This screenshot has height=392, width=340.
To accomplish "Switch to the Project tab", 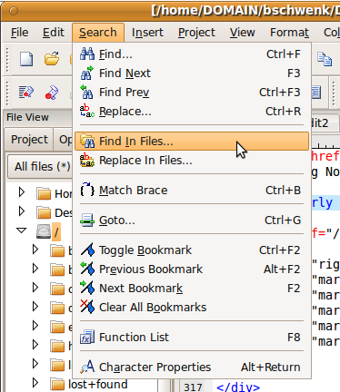I will (29, 140).
